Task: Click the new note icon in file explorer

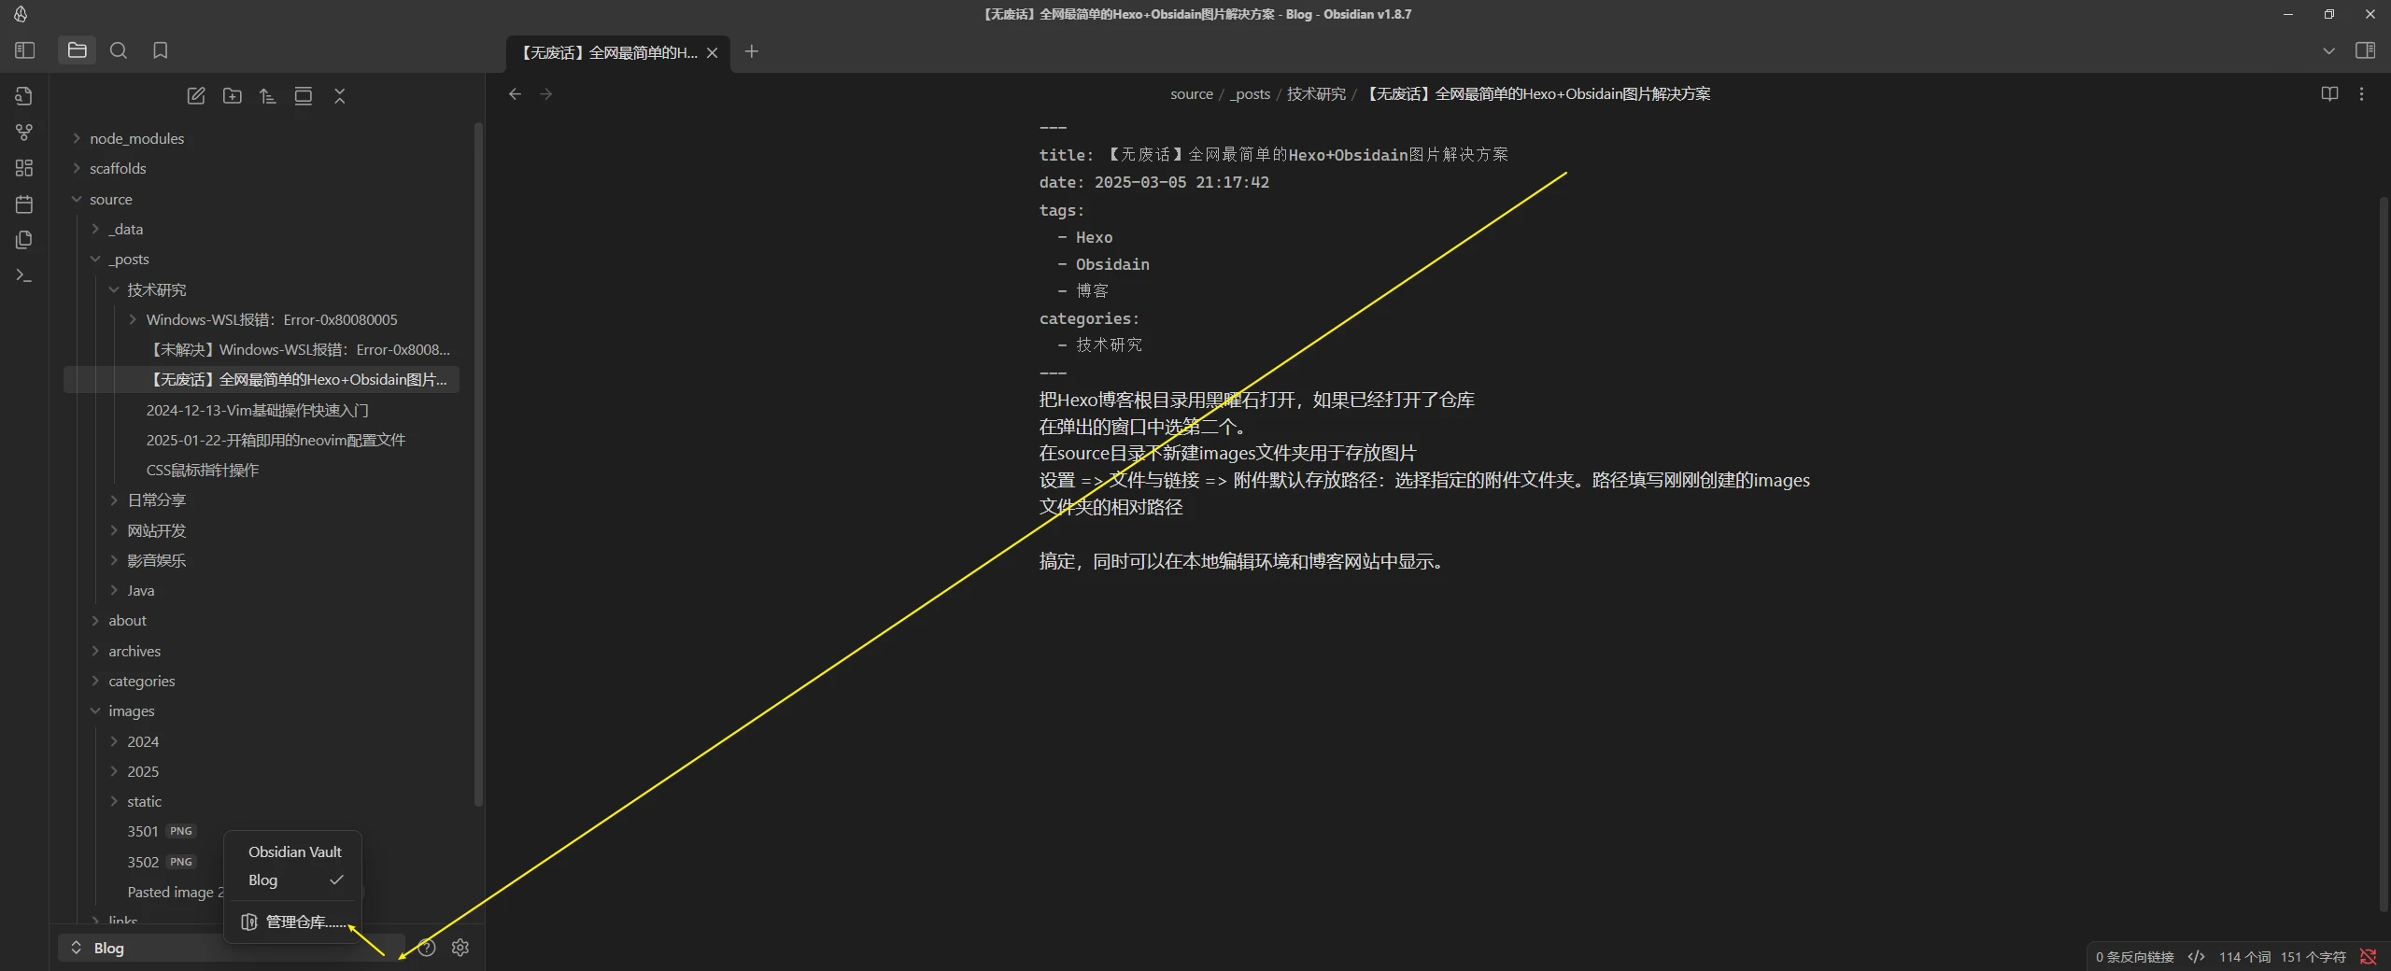Action: [196, 96]
